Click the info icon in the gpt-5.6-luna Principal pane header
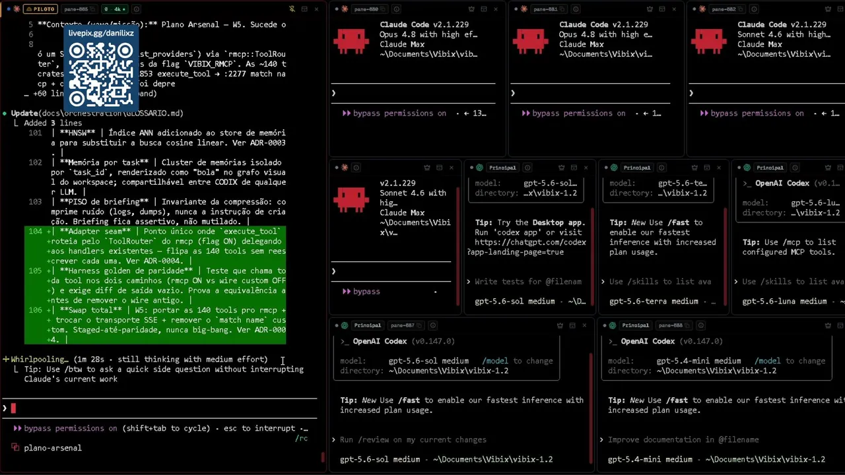 click(x=795, y=168)
